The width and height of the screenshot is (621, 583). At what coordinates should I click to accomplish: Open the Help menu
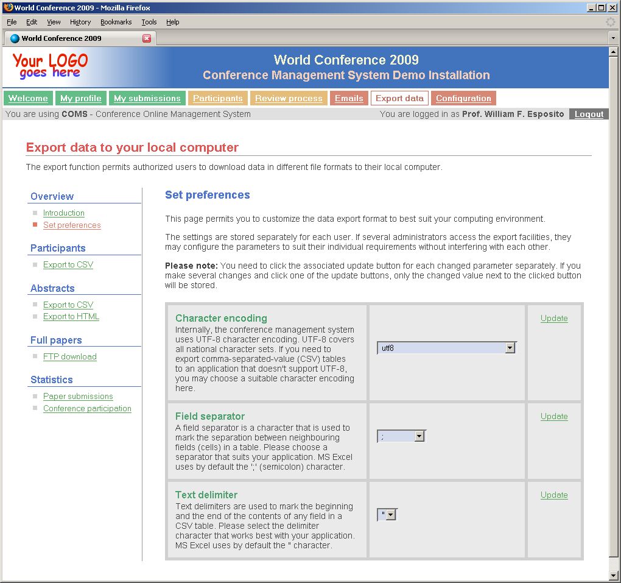(x=173, y=22)
